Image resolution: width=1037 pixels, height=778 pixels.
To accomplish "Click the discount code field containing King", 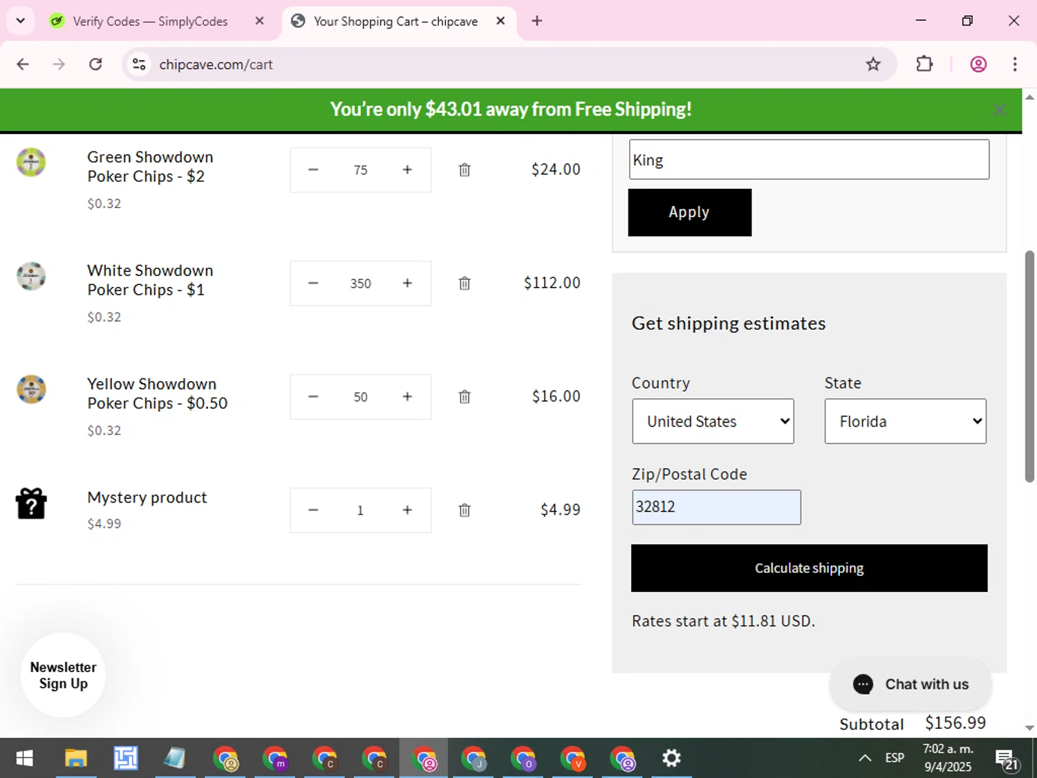I will click(x=809, y=160).
